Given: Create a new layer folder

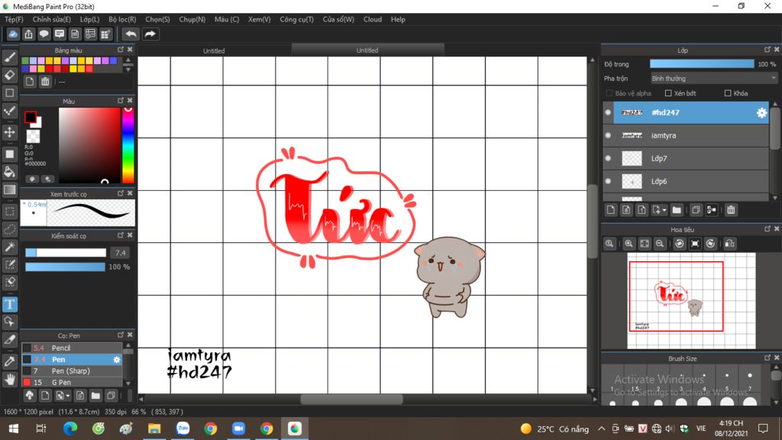Looking at the screenshot, I should point(677,210).
